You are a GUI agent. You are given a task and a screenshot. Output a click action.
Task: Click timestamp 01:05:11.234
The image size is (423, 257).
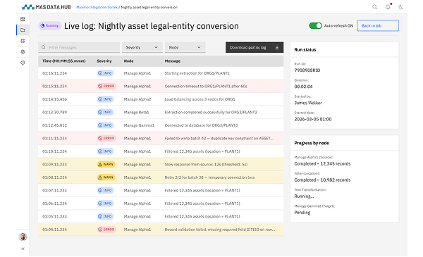pos(54,216)
